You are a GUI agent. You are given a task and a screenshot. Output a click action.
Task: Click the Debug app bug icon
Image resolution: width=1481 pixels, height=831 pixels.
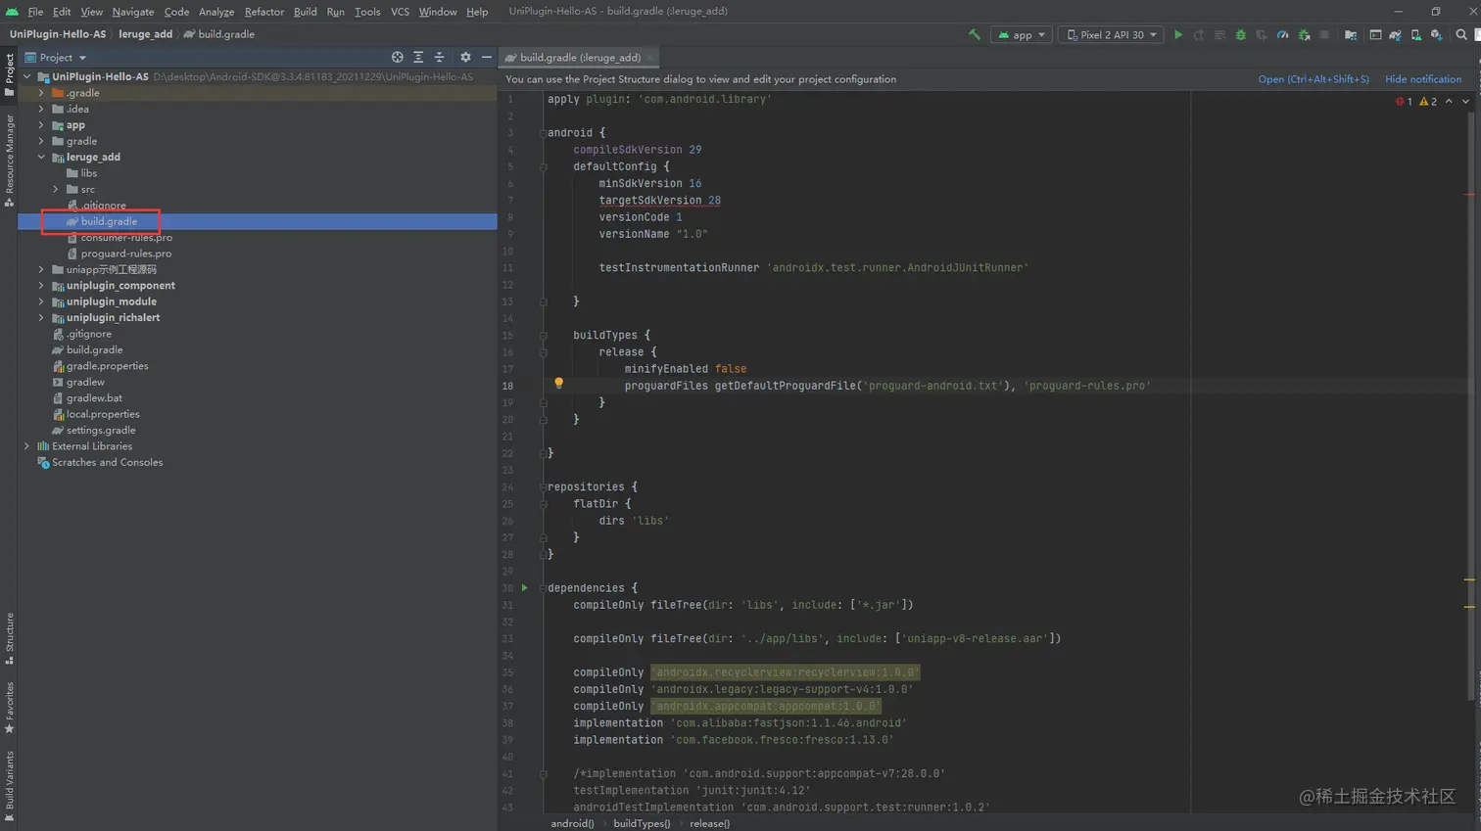tap(1240, 35)
